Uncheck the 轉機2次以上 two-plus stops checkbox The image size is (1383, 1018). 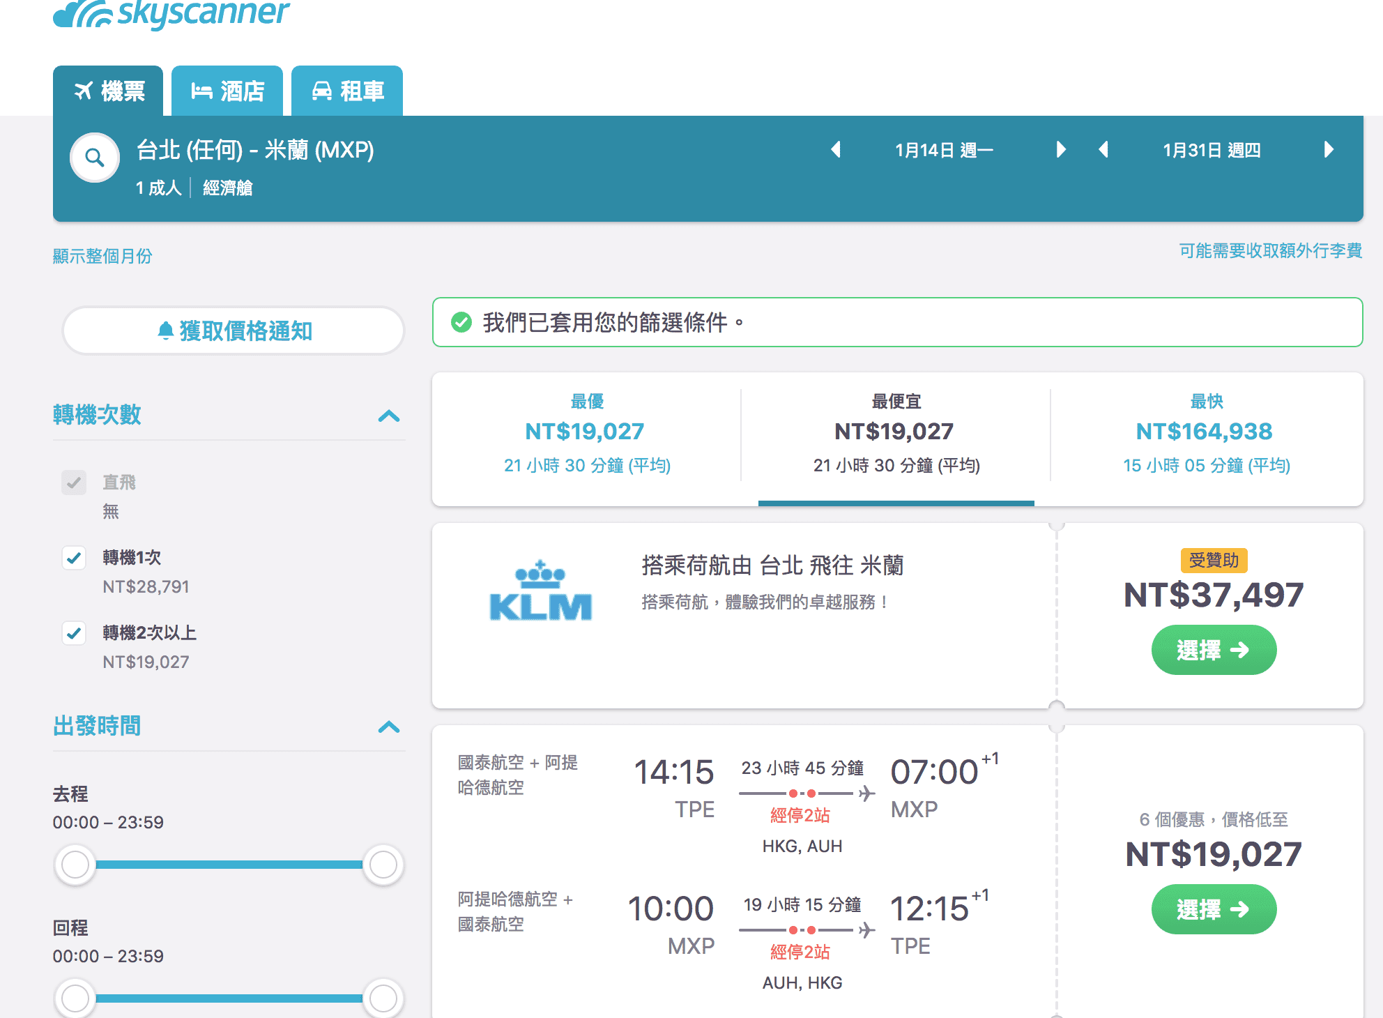click(x=74, y=633)
